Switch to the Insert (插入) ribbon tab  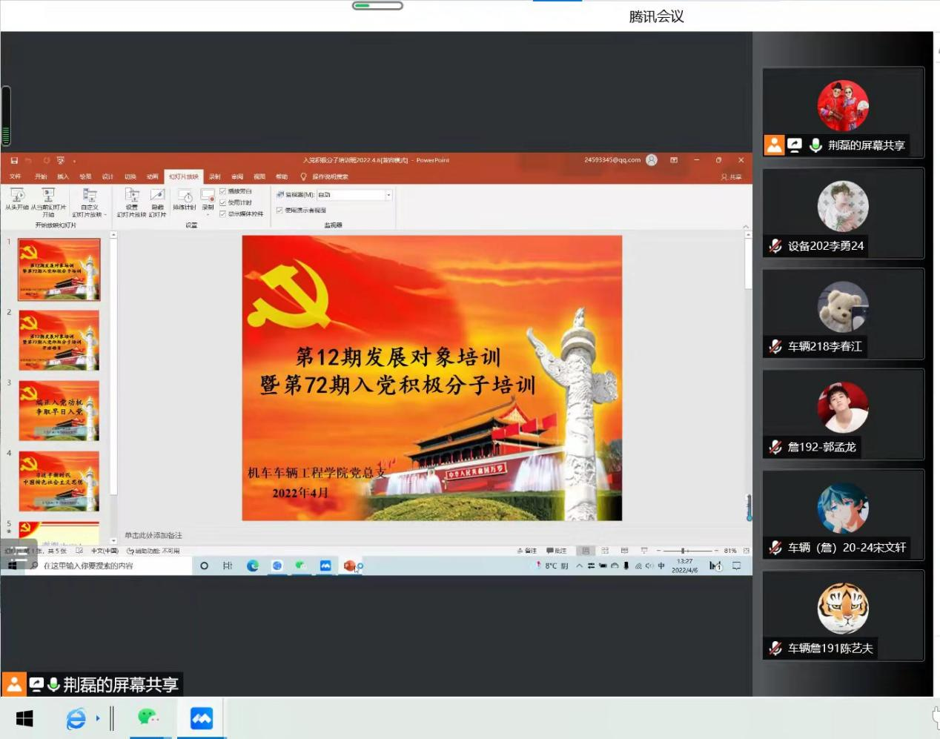point(63,177)
